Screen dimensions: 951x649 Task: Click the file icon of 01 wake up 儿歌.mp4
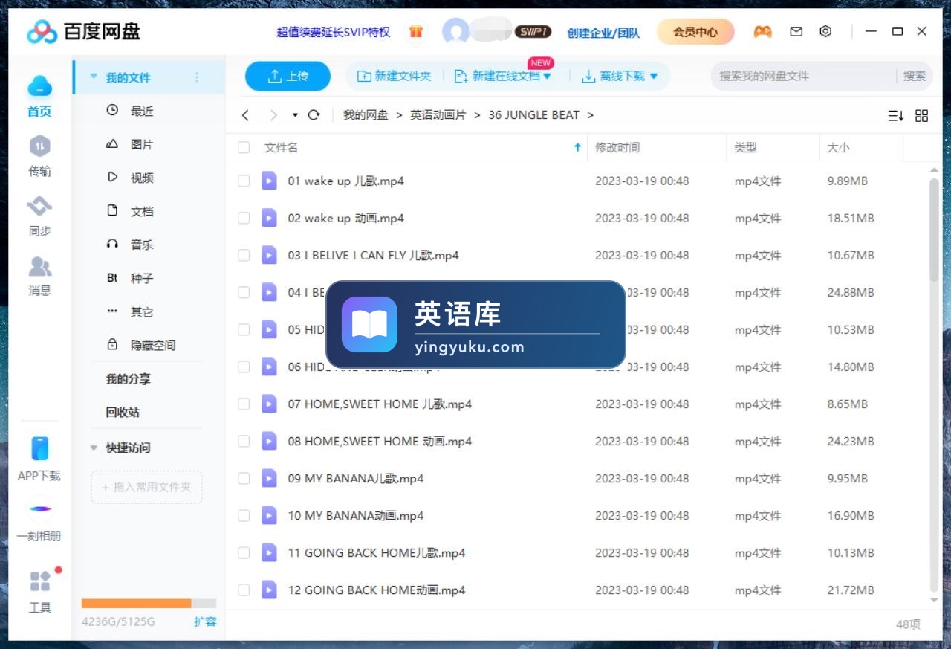[x=269, y=181]
